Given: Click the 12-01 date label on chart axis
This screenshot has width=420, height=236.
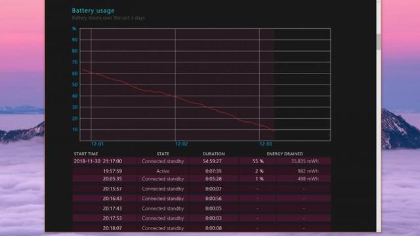Looking at the screenshot, I should [x=97, y=144].
